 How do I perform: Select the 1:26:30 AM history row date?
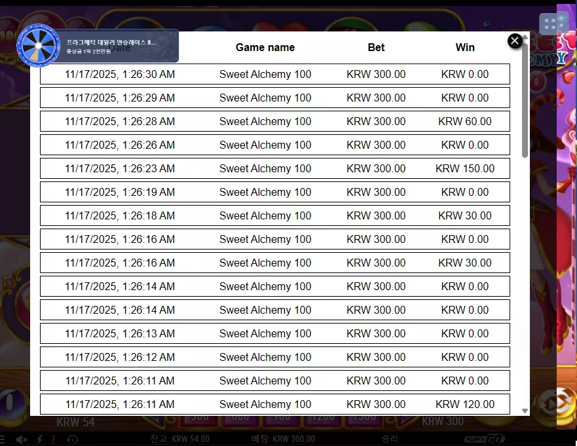point(120,75)
